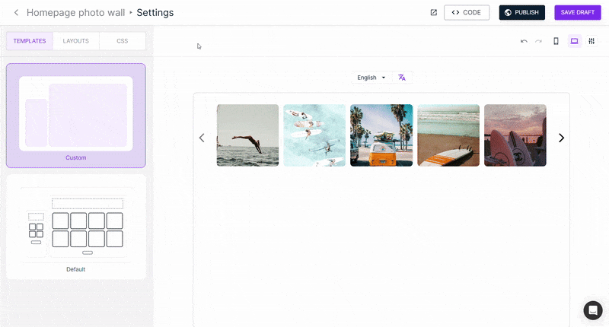Open the customization sliders icon

click(x=591, y=41)
